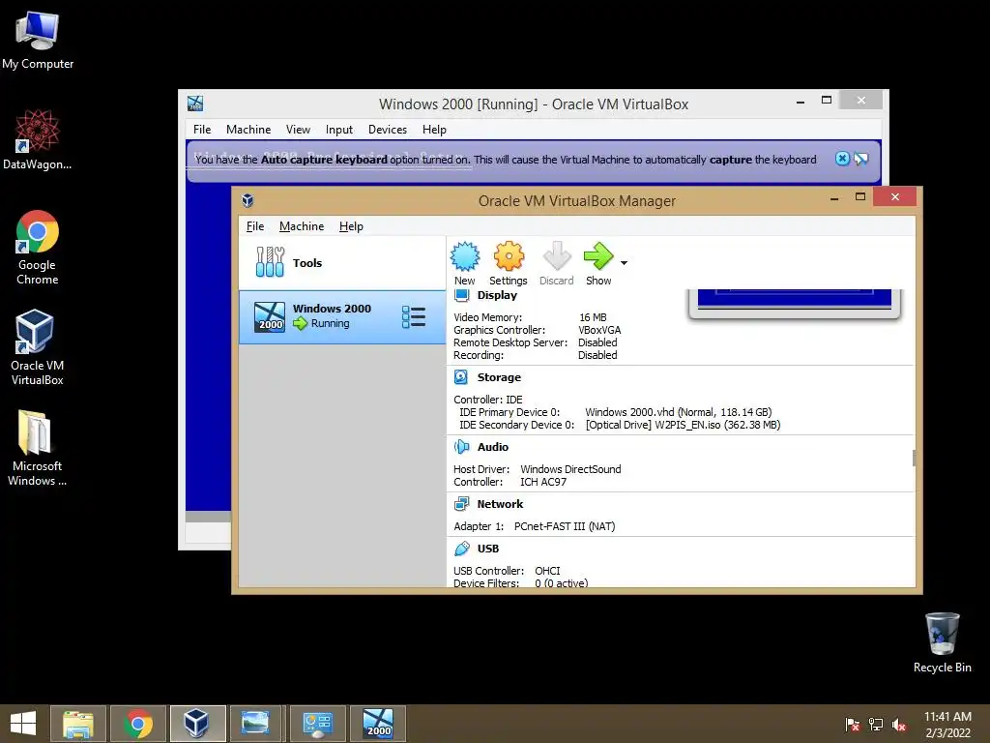Click the do-not-show-again icon on notification
The width and height of the screenshot is (990, 743).
[x=861, y=159]
